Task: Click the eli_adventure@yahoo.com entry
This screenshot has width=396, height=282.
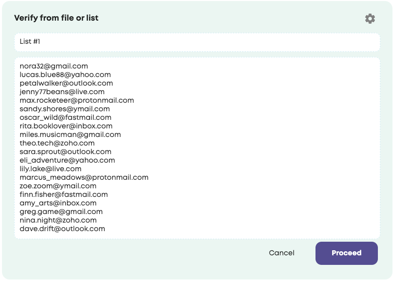Action: point(67,160)
